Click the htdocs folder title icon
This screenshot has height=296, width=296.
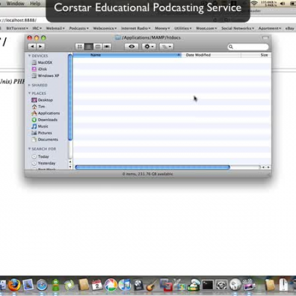click(118, 37)
